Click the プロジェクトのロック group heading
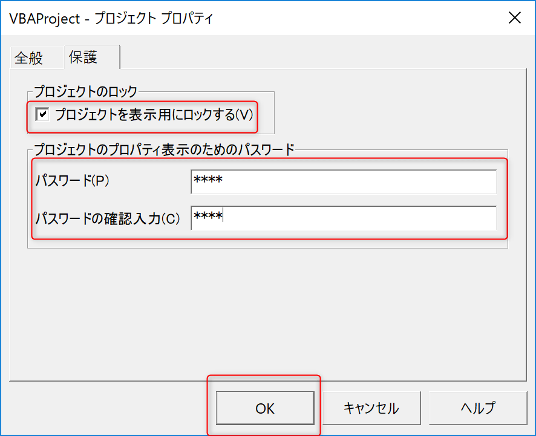Screen dimensions: 536x436 [x=85, y=92]
